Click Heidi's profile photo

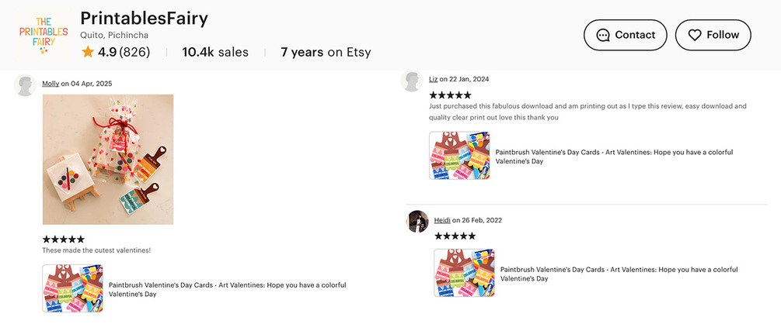click(x=417, y=221)
